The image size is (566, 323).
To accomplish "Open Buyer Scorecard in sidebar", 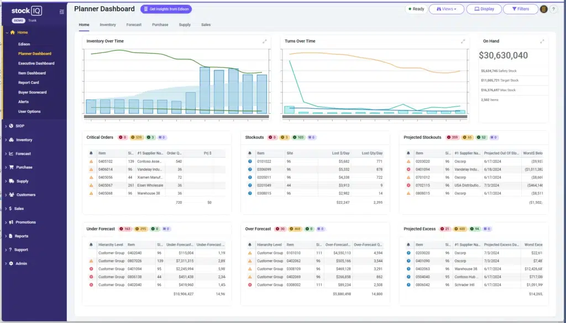I will point(33,92).
